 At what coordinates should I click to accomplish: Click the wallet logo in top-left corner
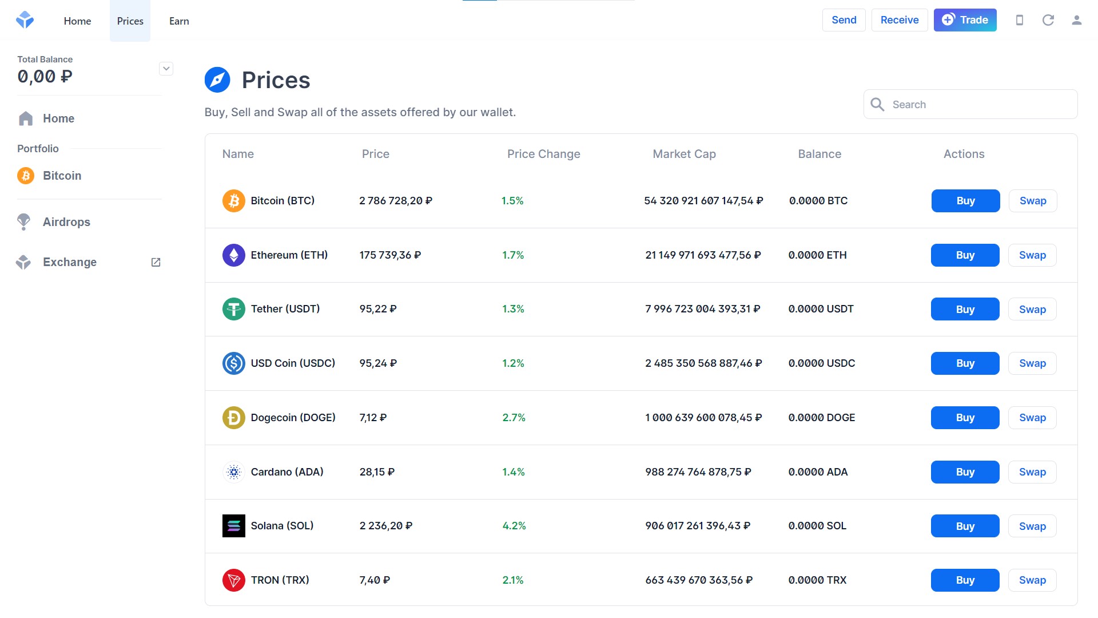click(25, 20)
